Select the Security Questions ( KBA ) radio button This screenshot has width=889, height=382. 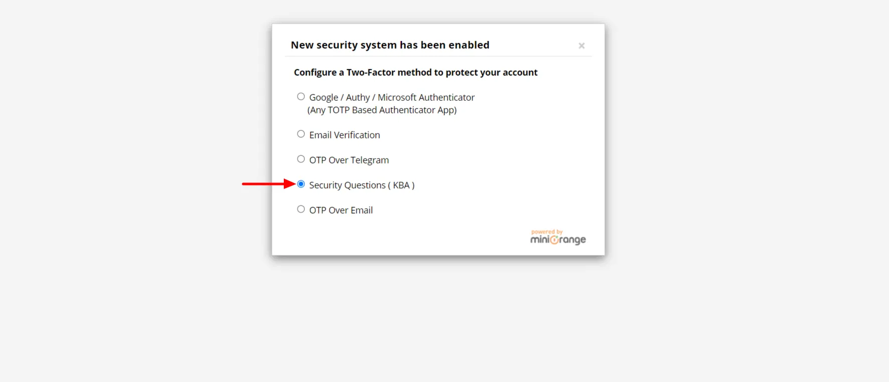(x=301, y=184)
